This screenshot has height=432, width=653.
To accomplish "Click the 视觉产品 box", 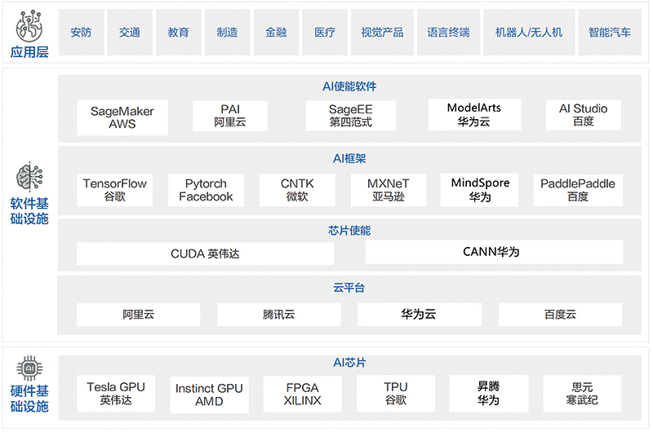I will [382, 33].
